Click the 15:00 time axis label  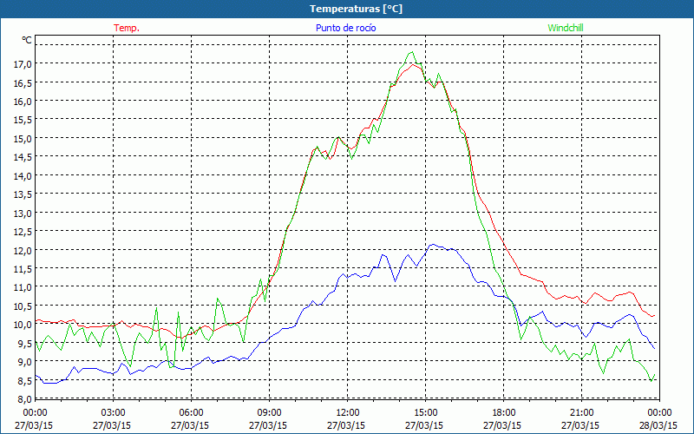tap(425, 412)
